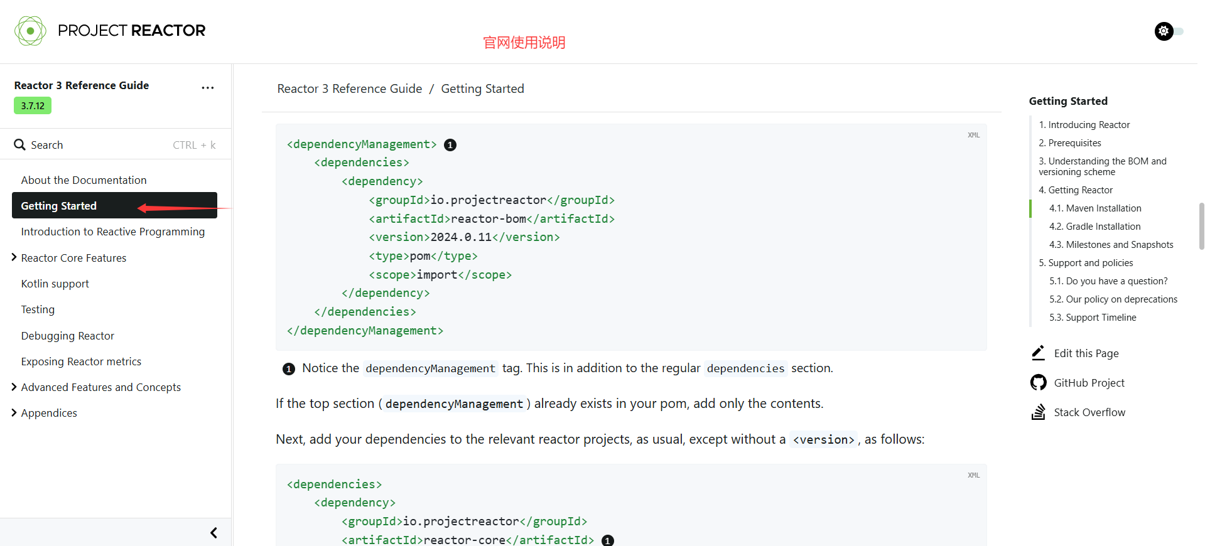Jump to 5. Support and policies
This screenshot has width=1205, height=546.
(x=1086, y=263)
